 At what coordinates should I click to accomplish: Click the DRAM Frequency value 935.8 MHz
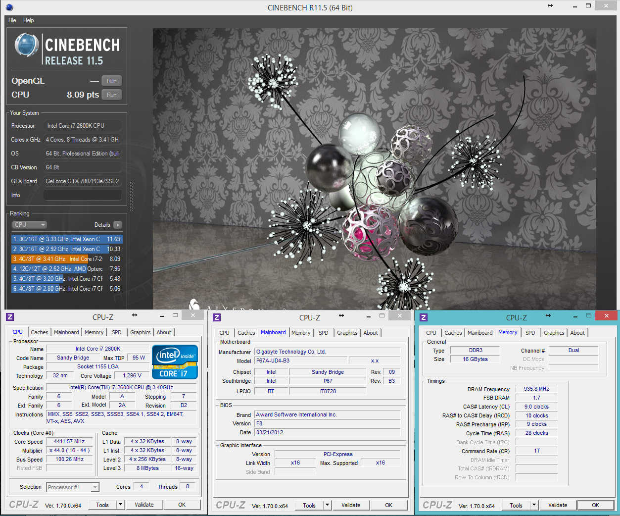[x=537, y=389]
